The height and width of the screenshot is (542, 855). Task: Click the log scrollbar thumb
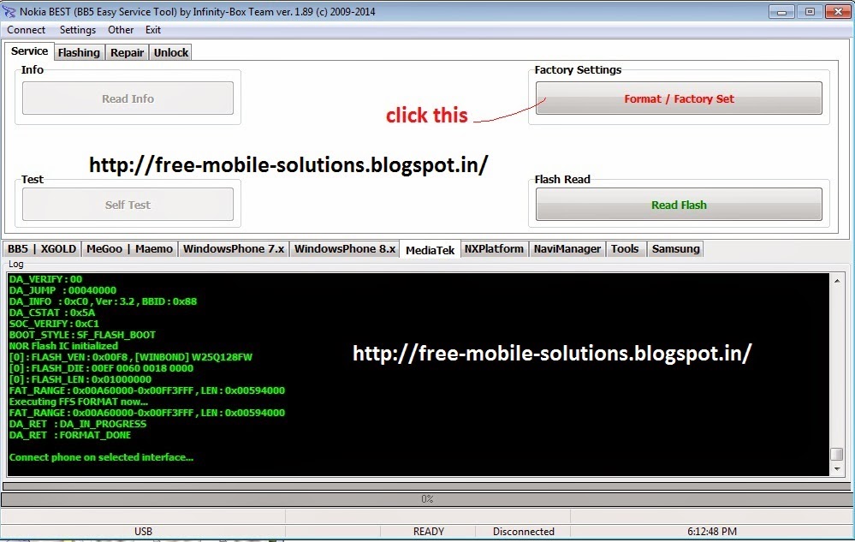837,454
